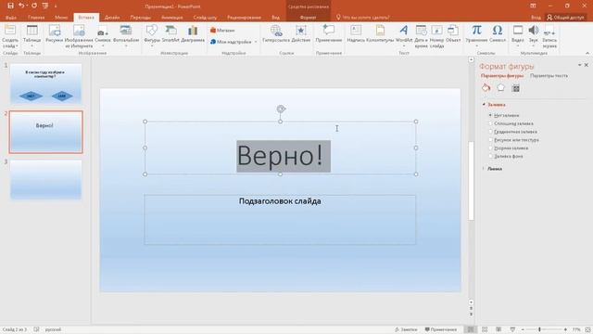Insert audio (Звук)

[534, 36]
